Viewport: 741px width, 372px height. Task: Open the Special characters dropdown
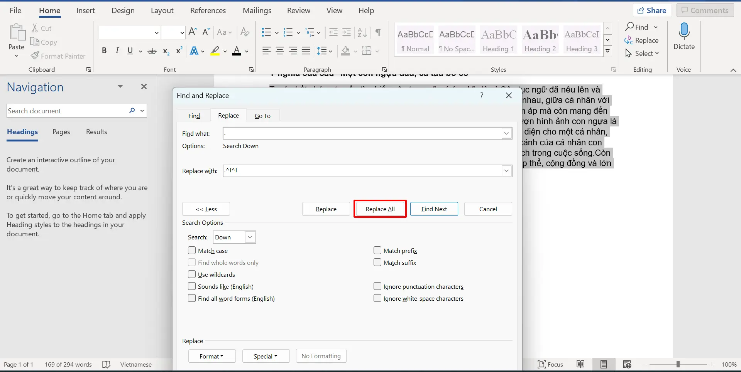pyautogui.click(x=266, y=356)
